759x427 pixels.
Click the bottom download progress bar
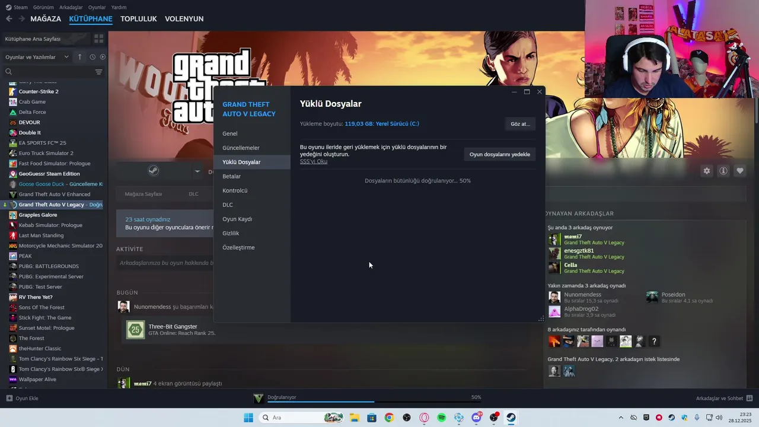point(374,402)
